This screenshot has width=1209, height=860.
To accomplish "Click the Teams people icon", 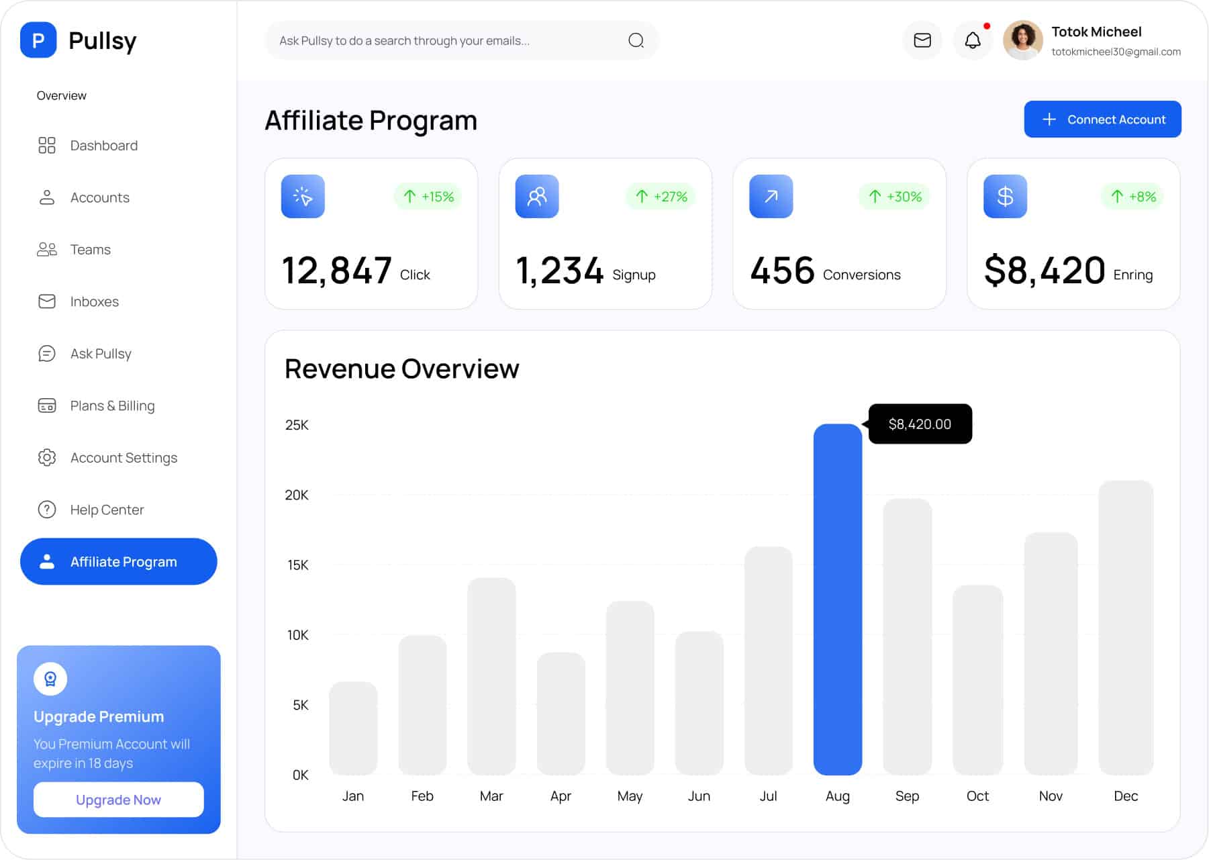I will pyautogui.click(x=47, y=250).
